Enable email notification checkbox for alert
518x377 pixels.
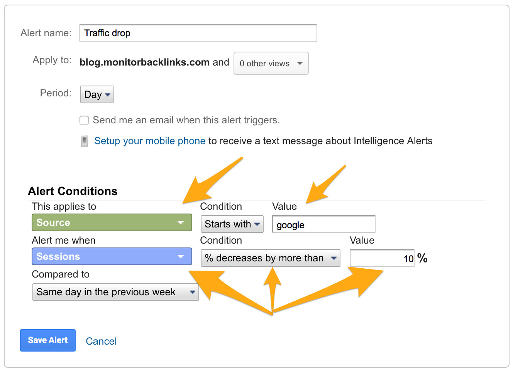click(x=84, y=120)
